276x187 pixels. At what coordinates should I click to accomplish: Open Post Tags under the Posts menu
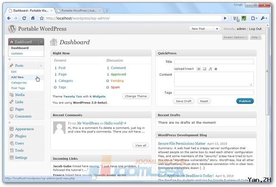pyautogui.click(x=18, y=88)
